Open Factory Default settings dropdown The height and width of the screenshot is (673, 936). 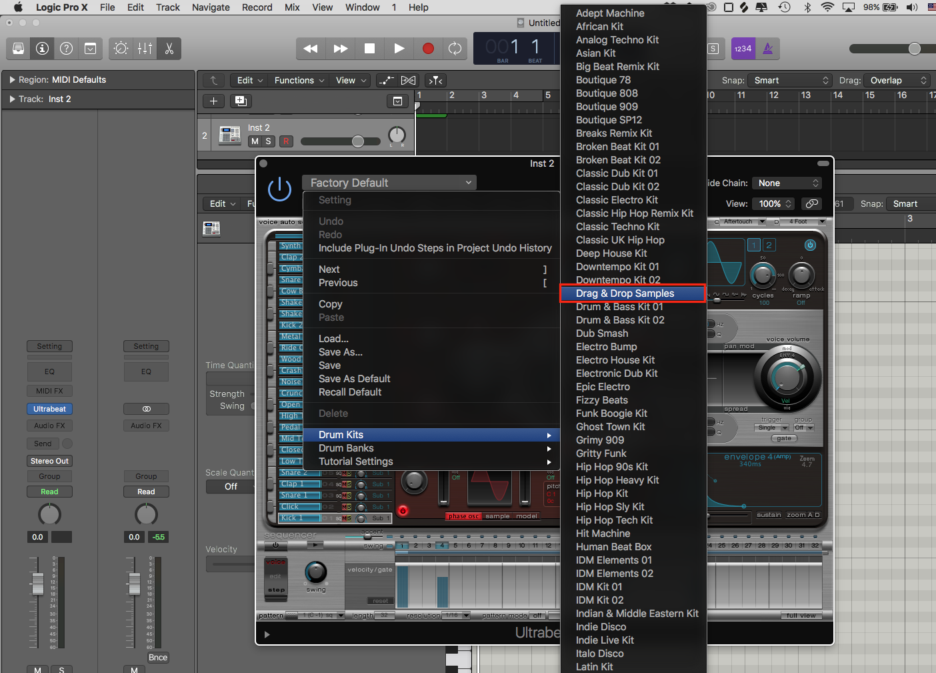(389, 183)
